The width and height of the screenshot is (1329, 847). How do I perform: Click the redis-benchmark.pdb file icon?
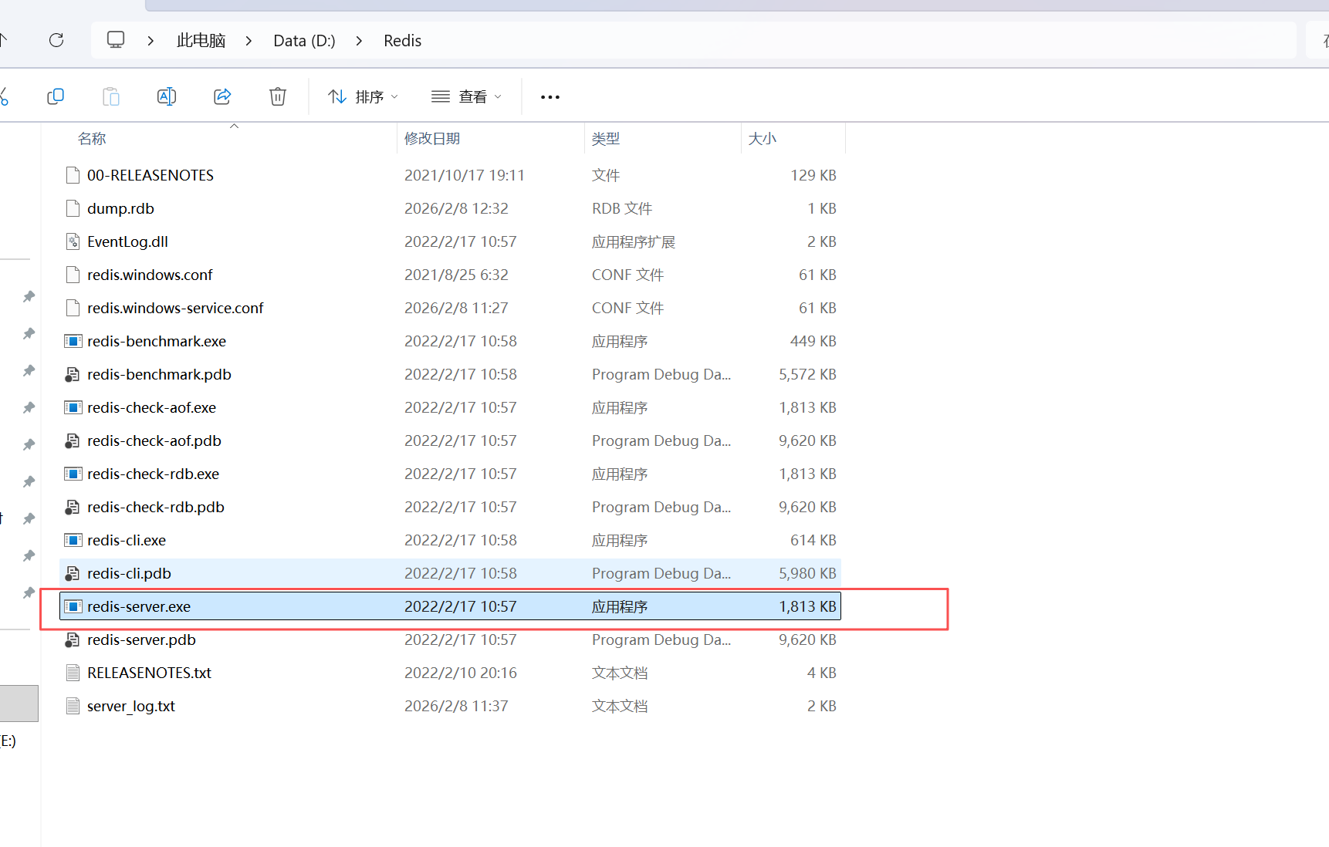[x=73, y=374]
